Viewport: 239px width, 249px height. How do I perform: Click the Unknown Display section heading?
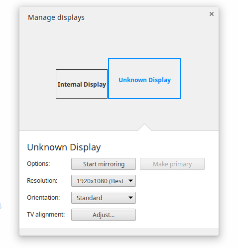(x=64, y=147)
